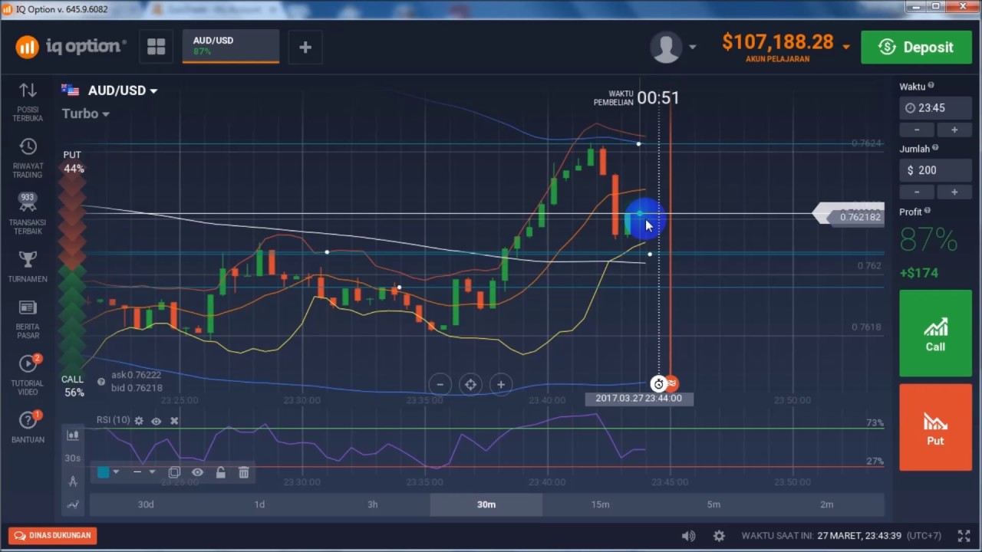Viewport: 982px width, 552px height.
Task: Select the 3h time range
Action: tap(372, 504)
